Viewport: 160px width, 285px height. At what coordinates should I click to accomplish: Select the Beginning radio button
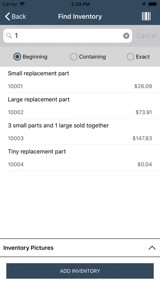[x=17, y=57]
